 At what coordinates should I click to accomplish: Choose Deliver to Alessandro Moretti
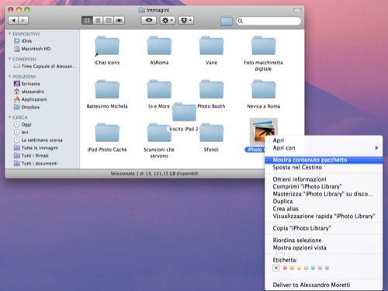click(324, 285)
